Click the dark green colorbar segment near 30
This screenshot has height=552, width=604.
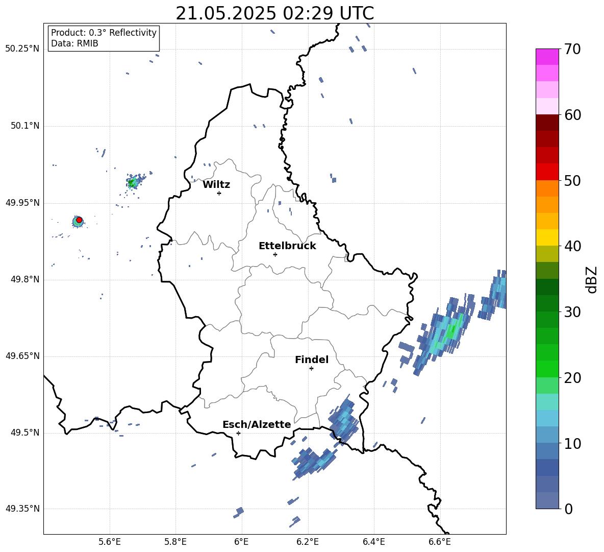point(547,303)
